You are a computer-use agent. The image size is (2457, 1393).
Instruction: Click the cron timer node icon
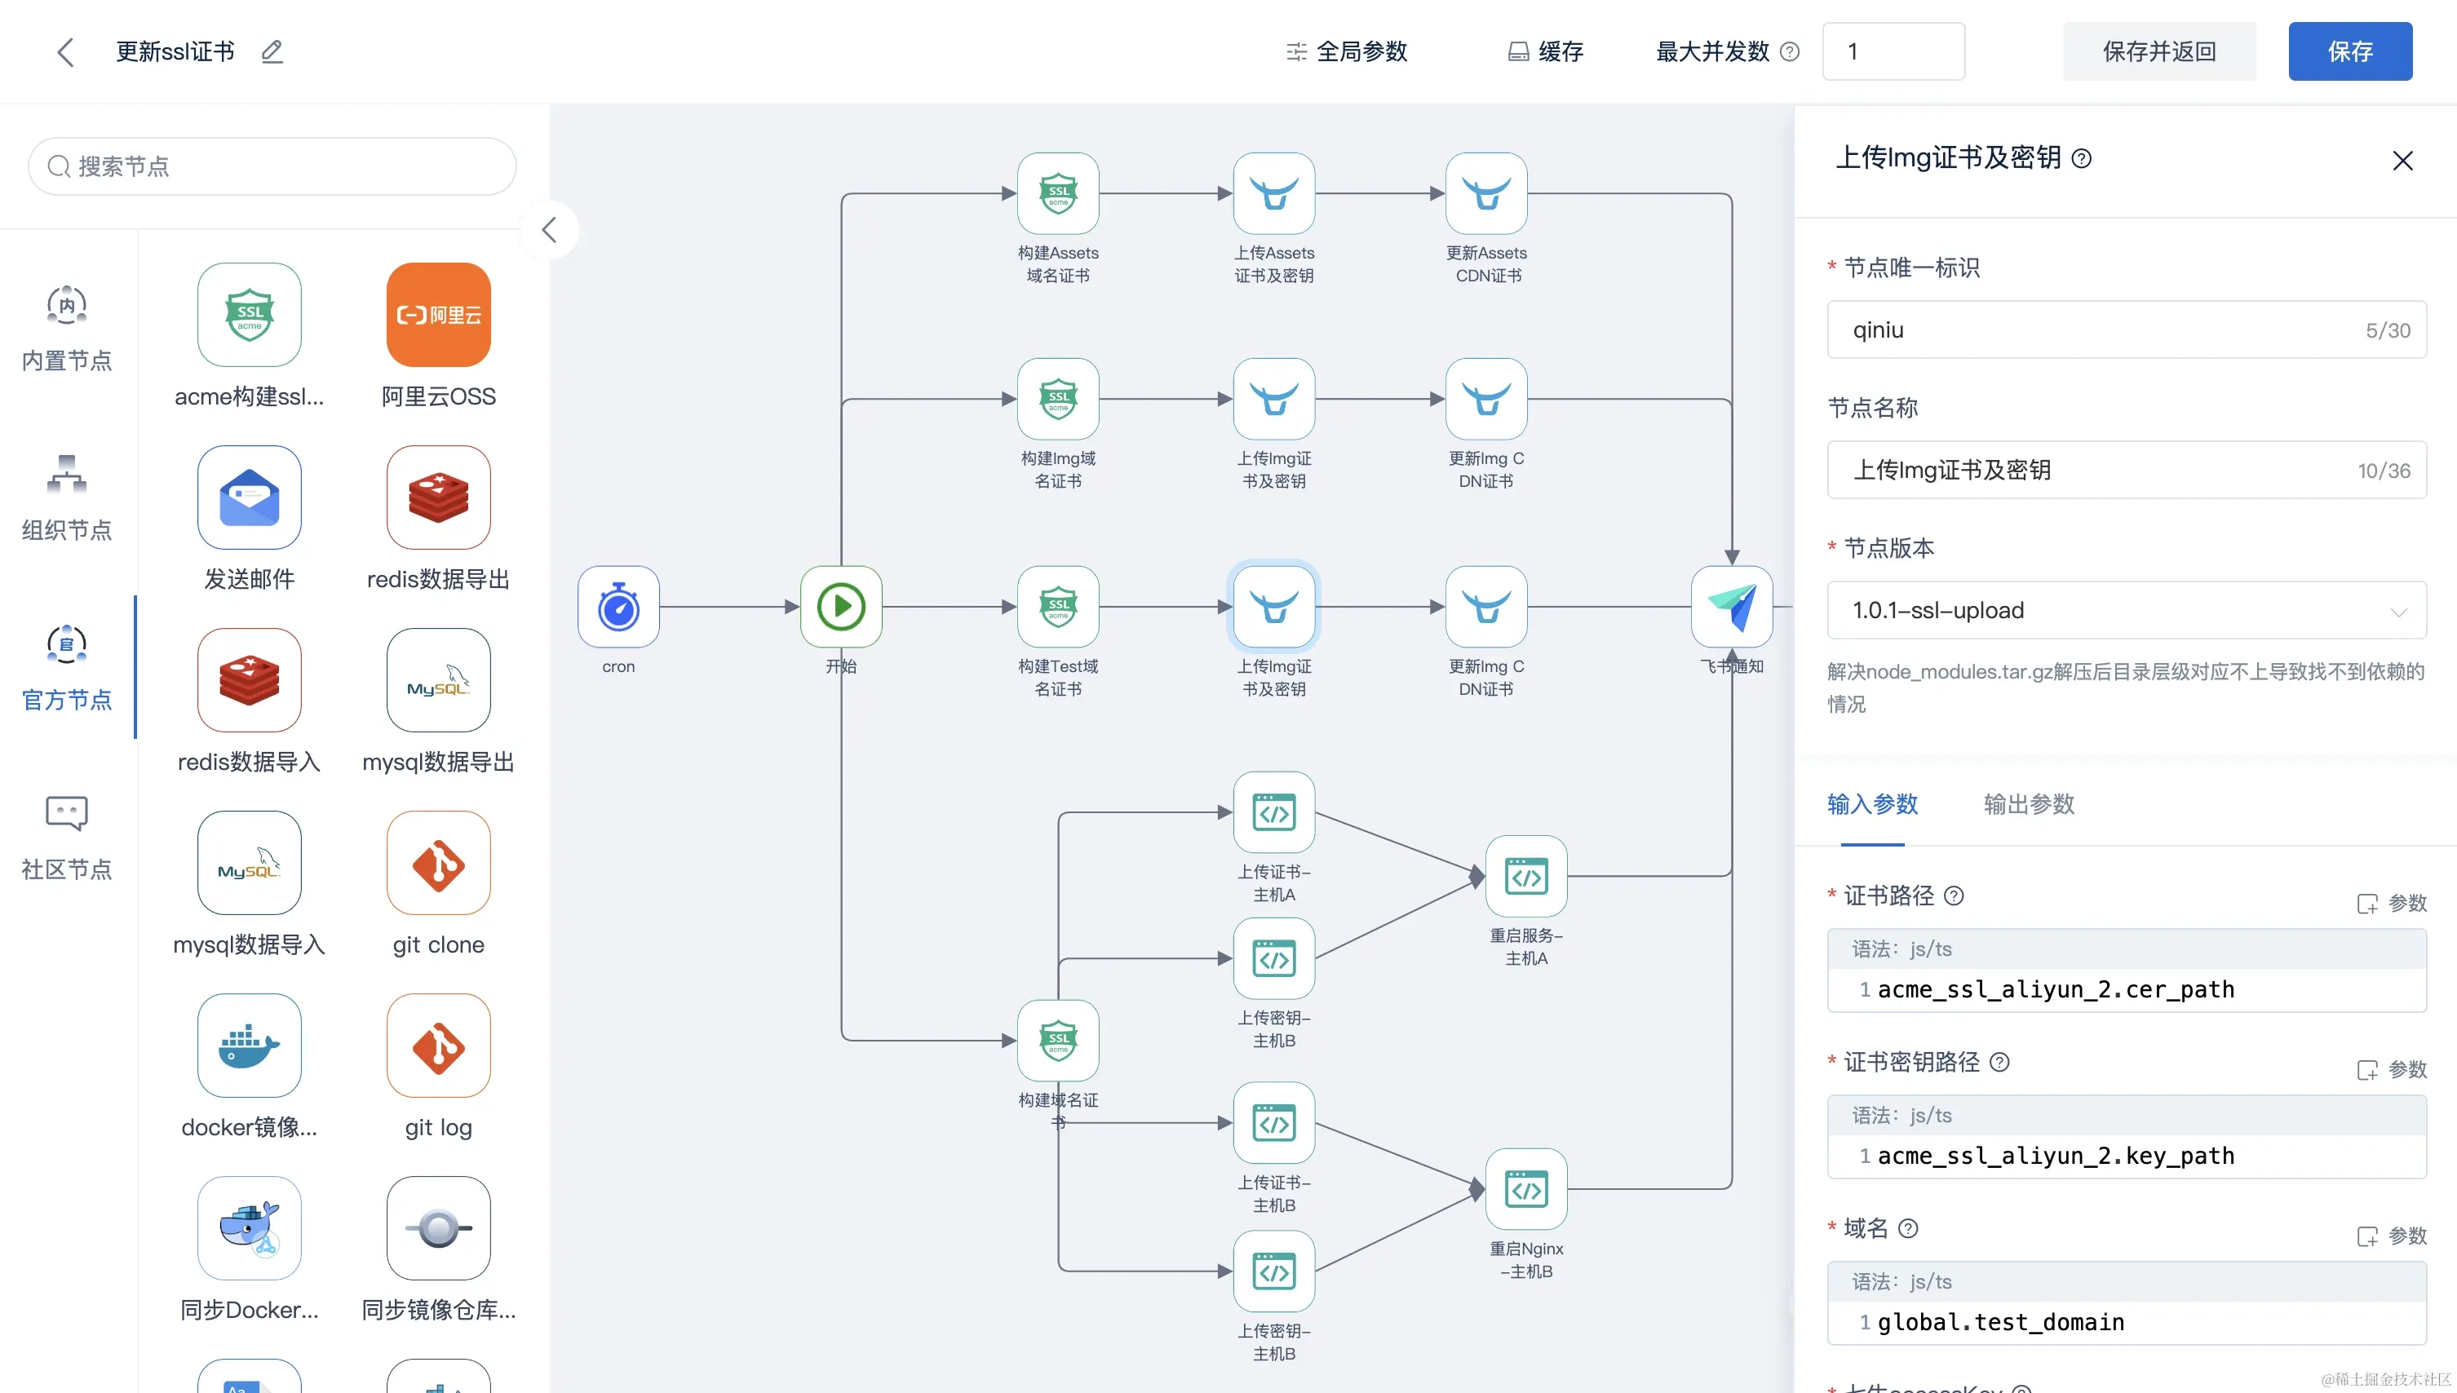[x=618, y=607]
